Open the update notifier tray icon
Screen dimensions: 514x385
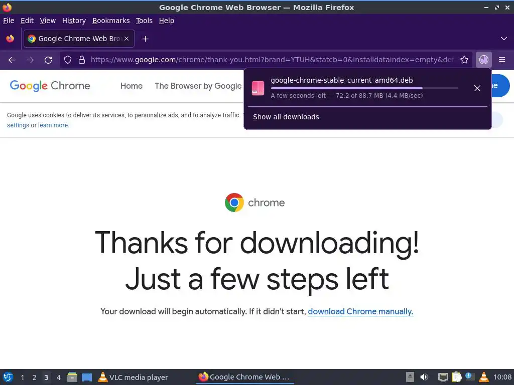point(470,377)
